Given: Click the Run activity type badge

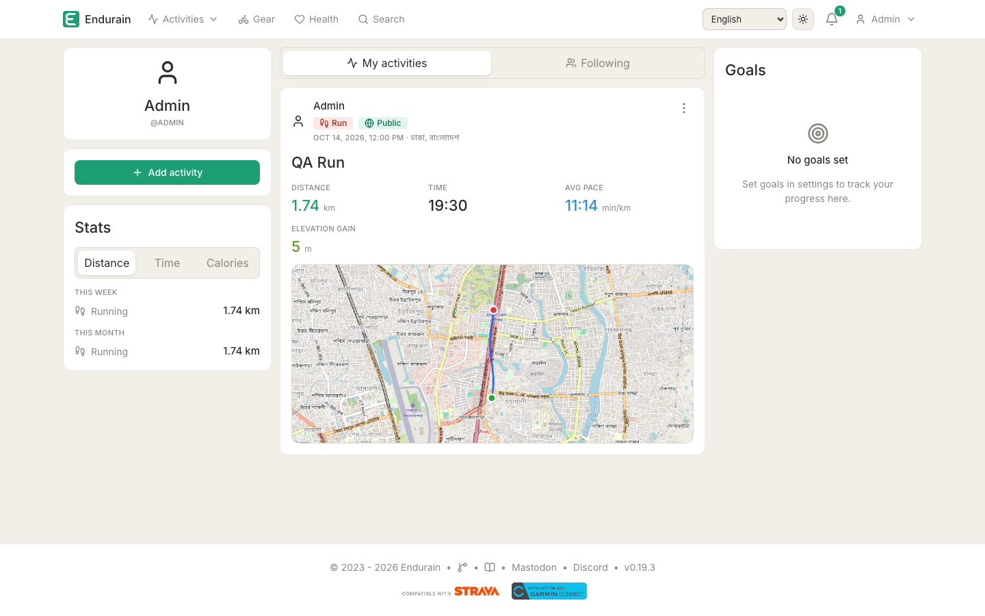Looking at the screenshot, I should tap(333, 123).
